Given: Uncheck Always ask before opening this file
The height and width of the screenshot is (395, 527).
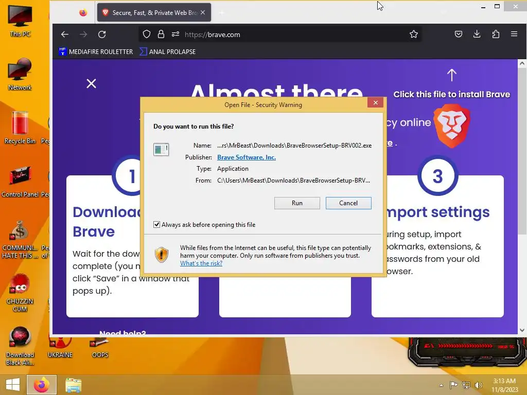Looking at the screenshot, I should click(x=156, y=224).
